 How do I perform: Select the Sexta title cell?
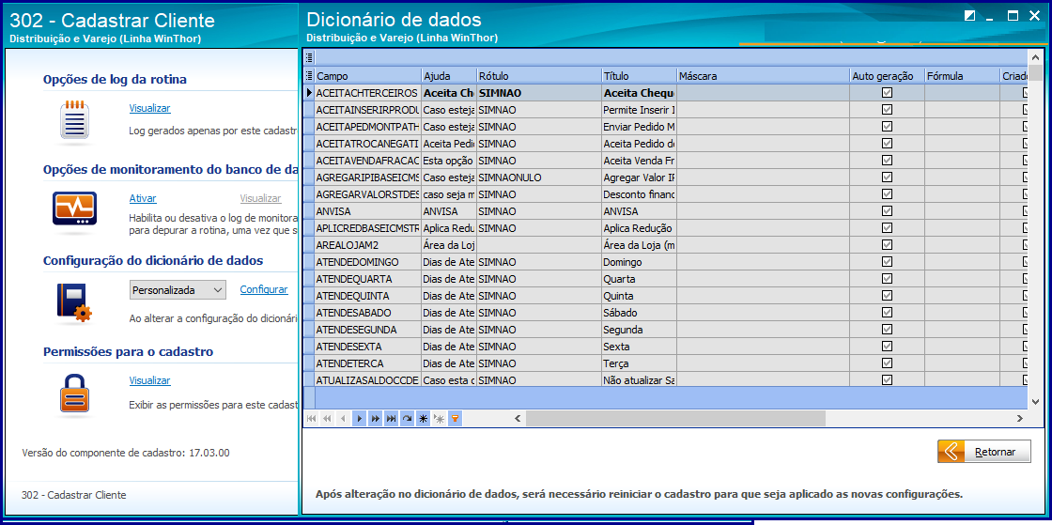click(639, 347)
